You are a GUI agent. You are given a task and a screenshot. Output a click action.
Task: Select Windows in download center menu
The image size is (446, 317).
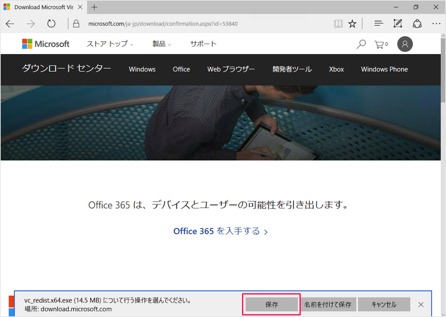[x=142, y=69]
